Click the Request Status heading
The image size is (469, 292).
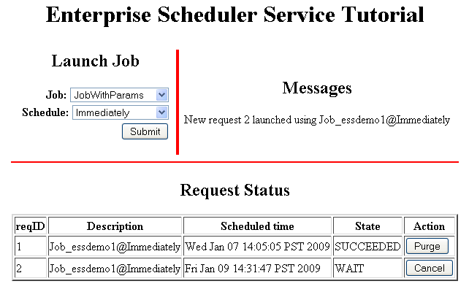point(234,191)
